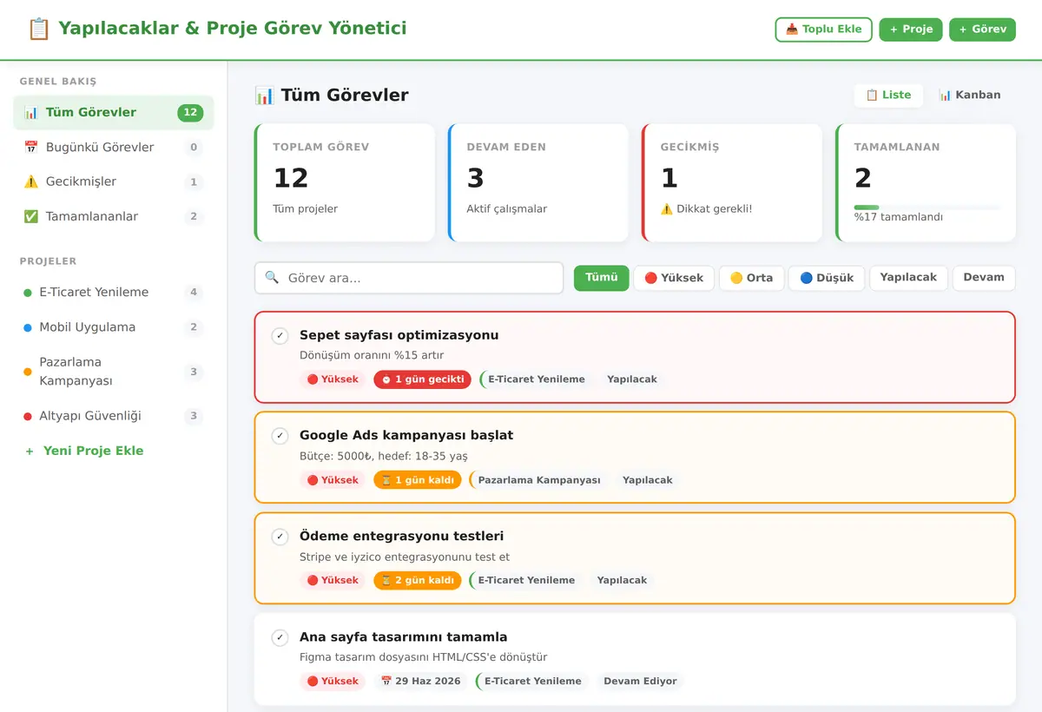Open Bugünkü Görevler in the sidebar
Image resolution: width=1042 pixels, height=712 pixels.
click(114, 148)
